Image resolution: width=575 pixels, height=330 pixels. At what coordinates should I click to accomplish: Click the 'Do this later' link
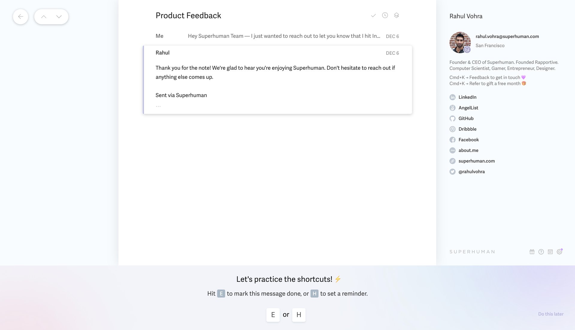[x=551, y=314]
